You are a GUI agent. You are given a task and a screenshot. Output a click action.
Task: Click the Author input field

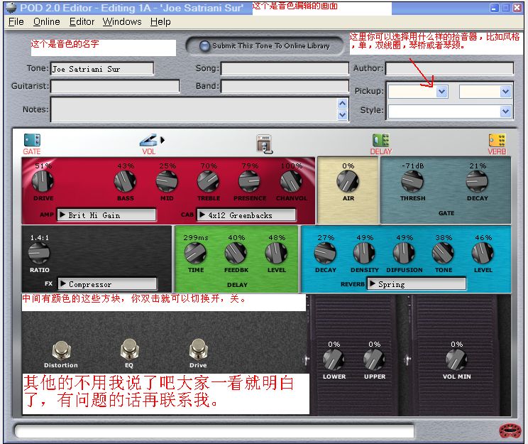coord(449,68)
